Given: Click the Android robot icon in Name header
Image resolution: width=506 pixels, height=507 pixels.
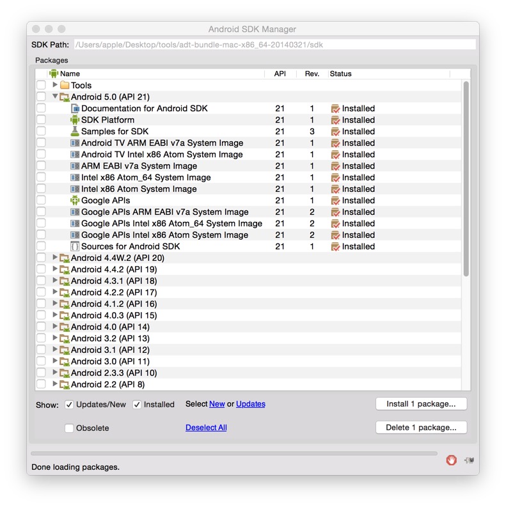Looking at the screenshot, I should click(x=54, y=74).
